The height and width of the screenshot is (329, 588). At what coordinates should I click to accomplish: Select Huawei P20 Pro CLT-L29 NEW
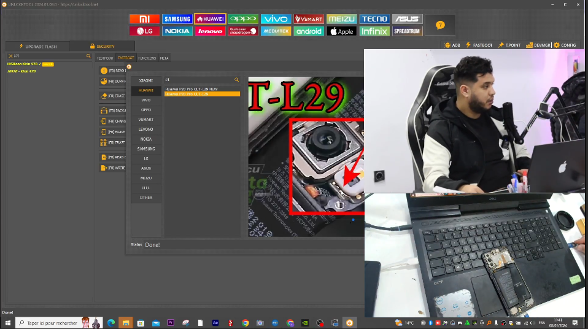pyautogui.click(x=202, y=89)
